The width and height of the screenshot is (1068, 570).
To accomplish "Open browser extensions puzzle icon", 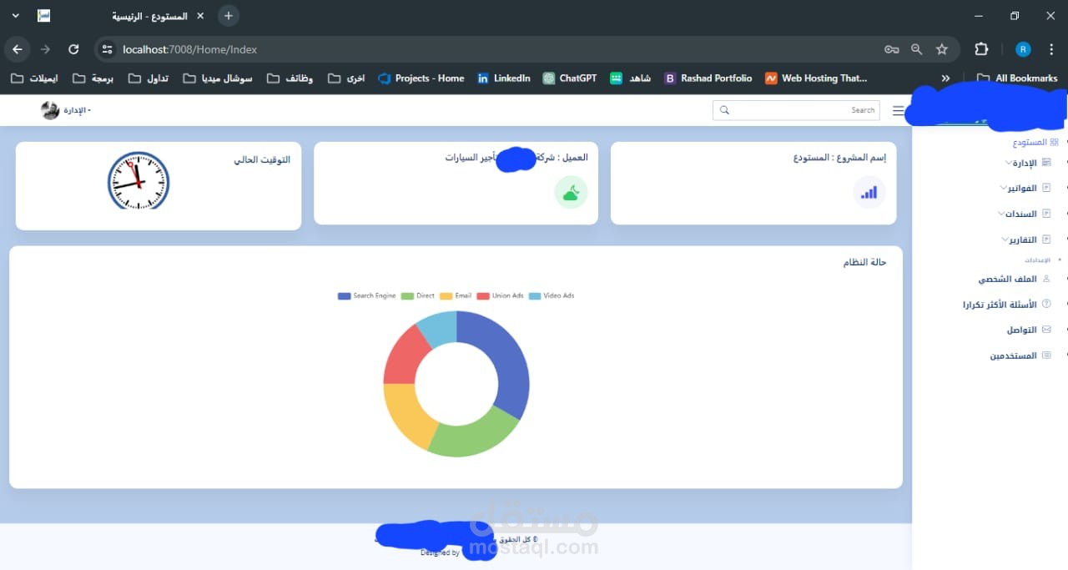I will tap(981, 49).
